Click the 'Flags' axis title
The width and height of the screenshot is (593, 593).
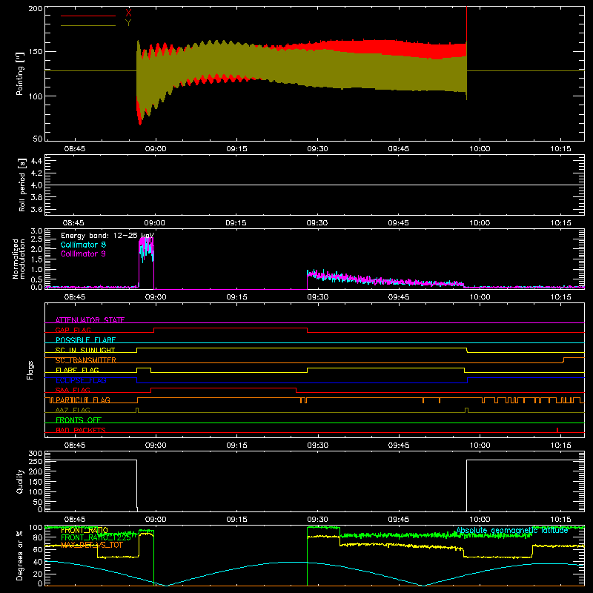pos(30,370)
